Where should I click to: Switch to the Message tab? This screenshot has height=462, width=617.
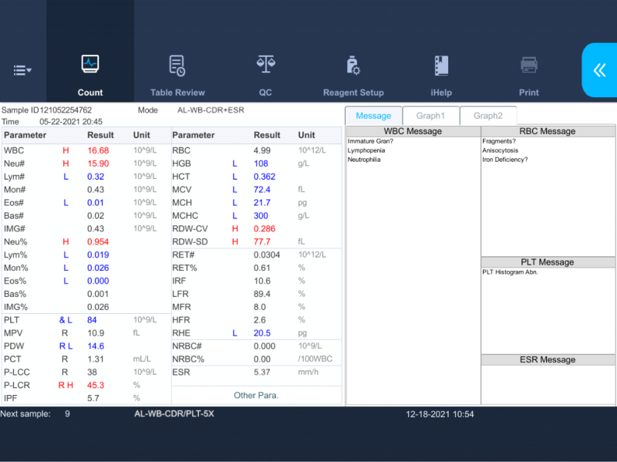pos(373,116)
